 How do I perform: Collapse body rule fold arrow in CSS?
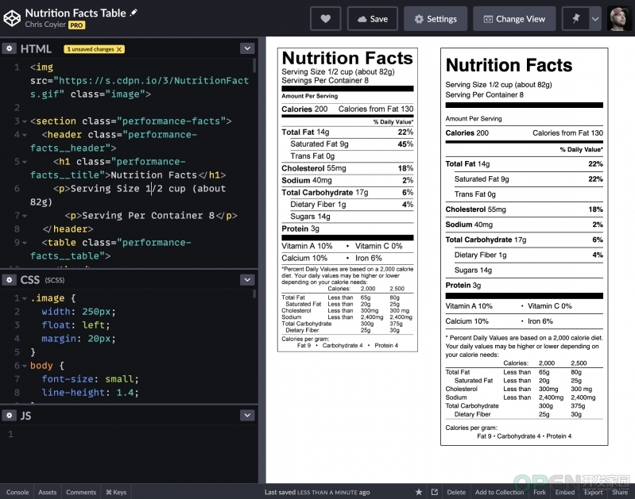(25, 366)
